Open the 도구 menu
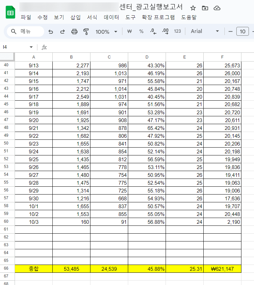 pos(131,17)
